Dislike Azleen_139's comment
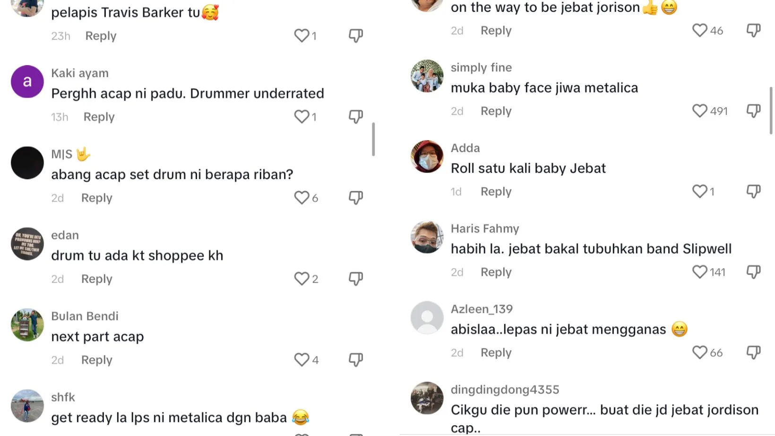 tap(753, 352)
